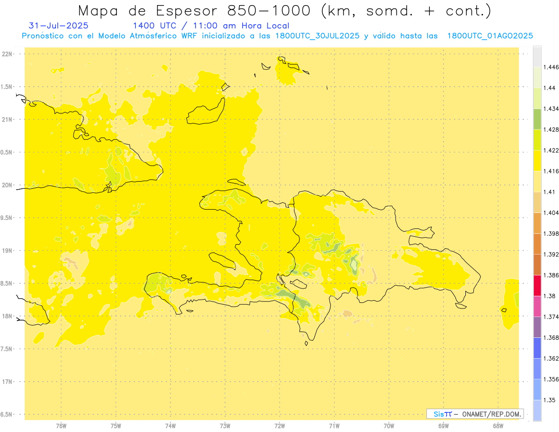
Task: Pick the bright yellow swatch between 1.416 and 1.422
Action: [537, 161]
